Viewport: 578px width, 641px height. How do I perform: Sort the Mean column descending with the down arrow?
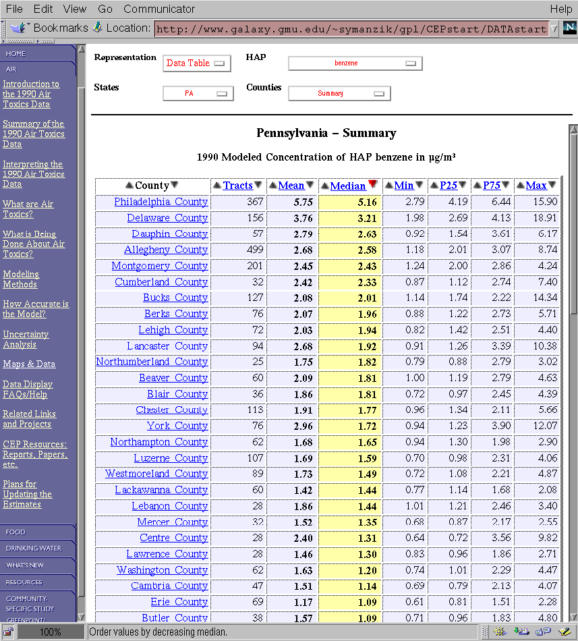point(310,186)
